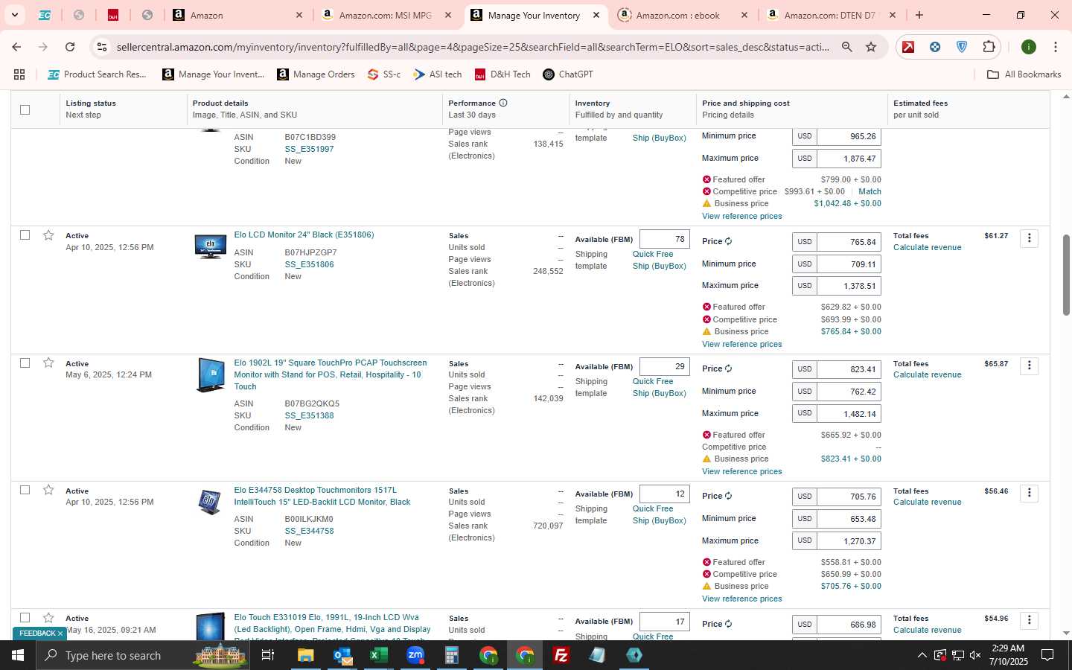Viewport: 1072px width, 670px height.
Task: Click price refresh icon for 705.76 listing
Action: coord(728,496)
